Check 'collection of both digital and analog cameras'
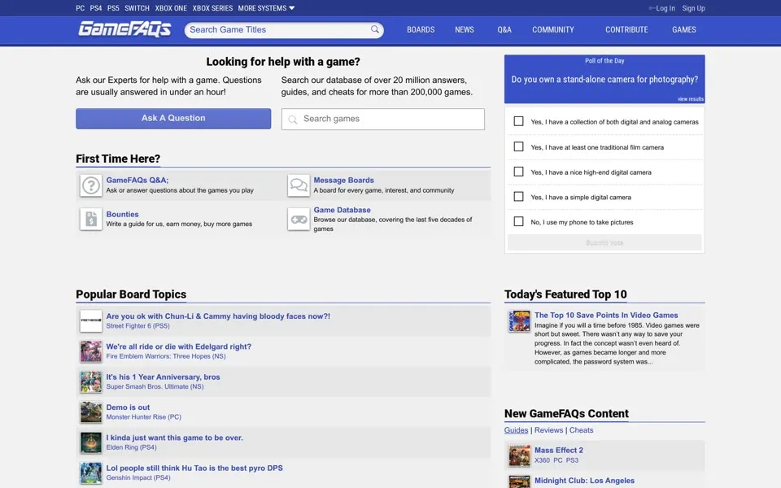This screenshot has height=488, width=781. [x=518, y=121]
